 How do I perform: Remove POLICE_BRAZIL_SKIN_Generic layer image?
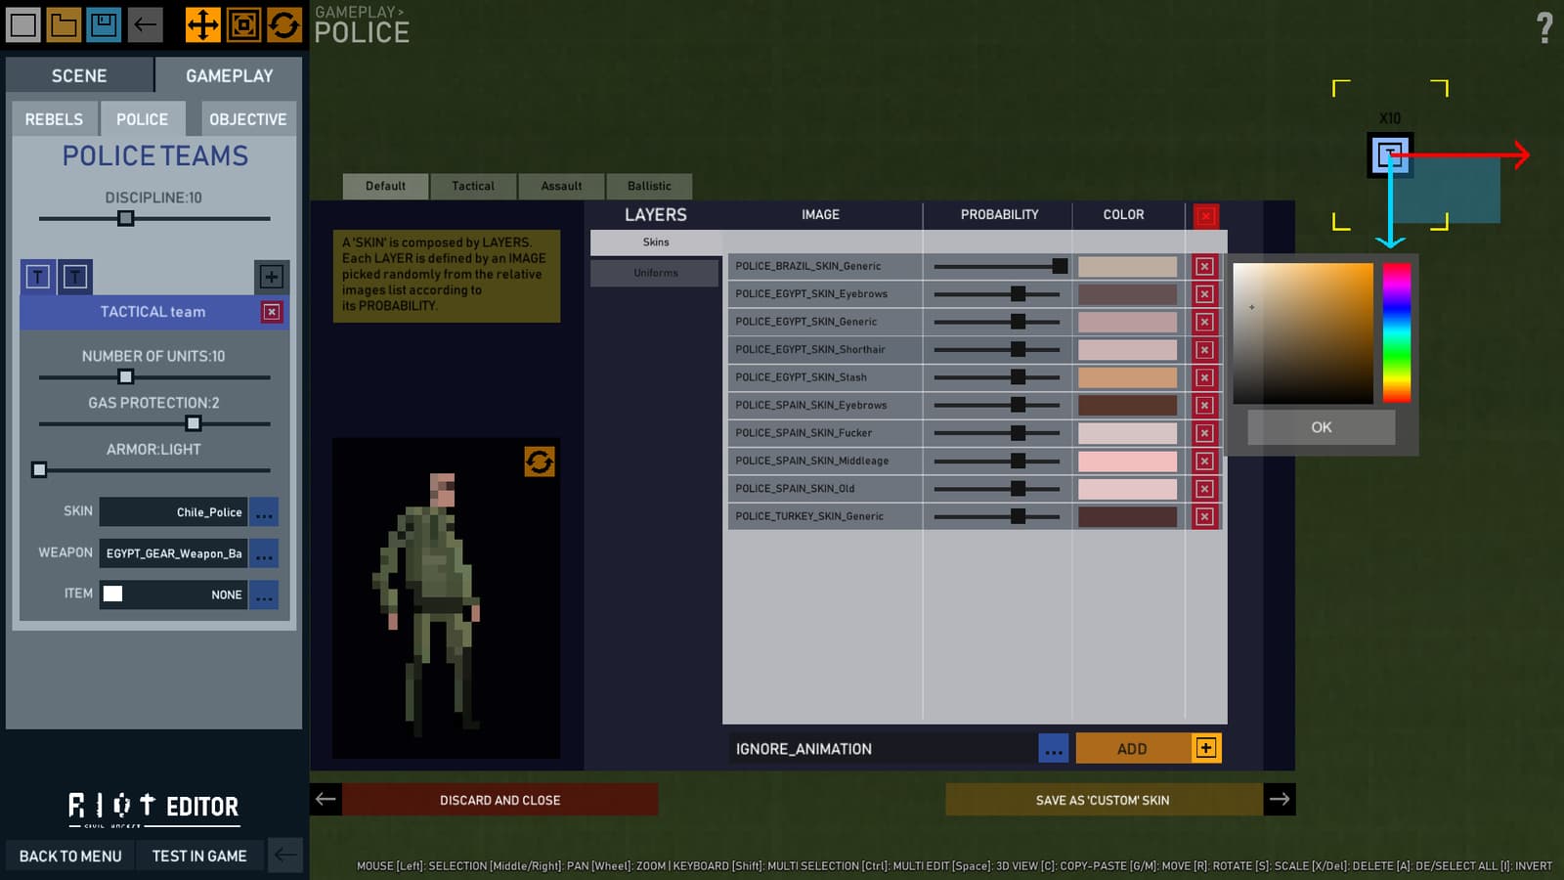(x=1204, y=266)
